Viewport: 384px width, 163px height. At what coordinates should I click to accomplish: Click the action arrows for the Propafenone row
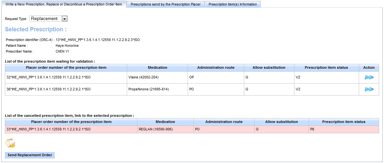pos(369,89)
